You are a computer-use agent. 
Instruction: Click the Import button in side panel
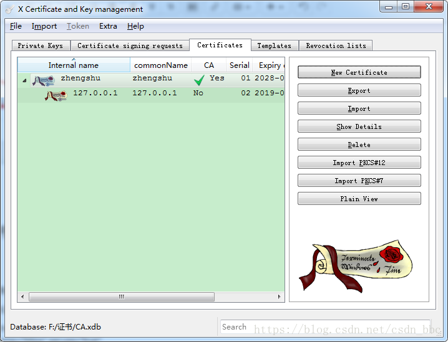(x=359, y=108)
